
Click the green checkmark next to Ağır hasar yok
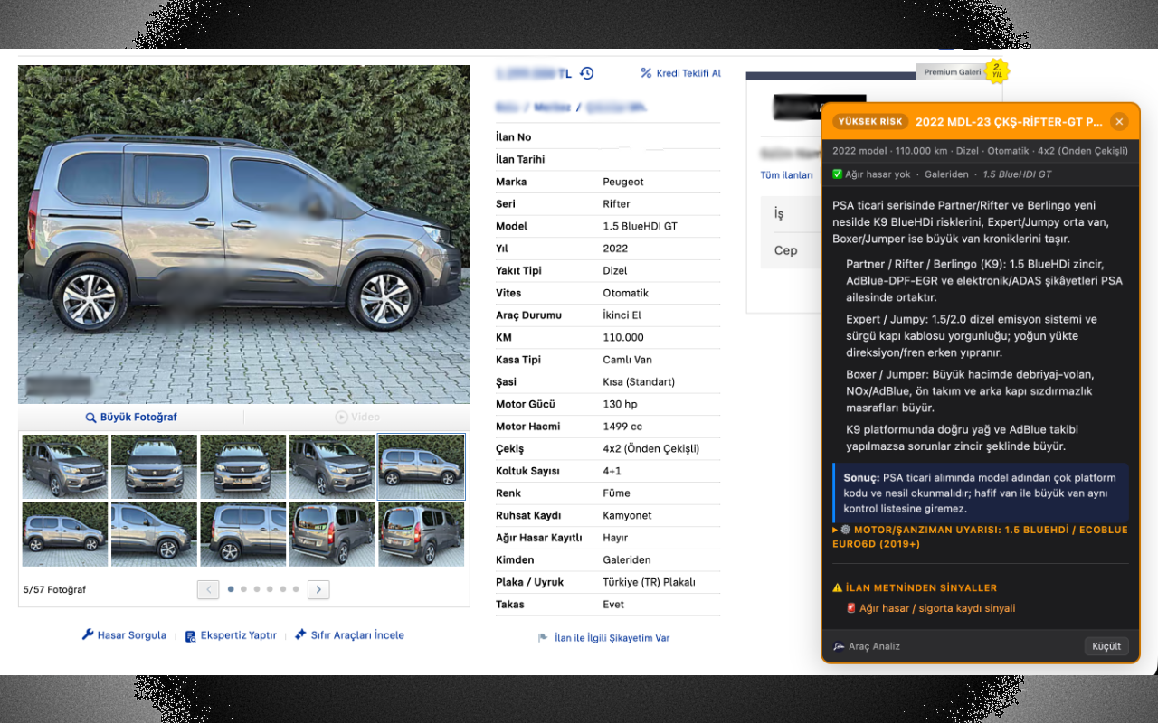coord(838,174)
